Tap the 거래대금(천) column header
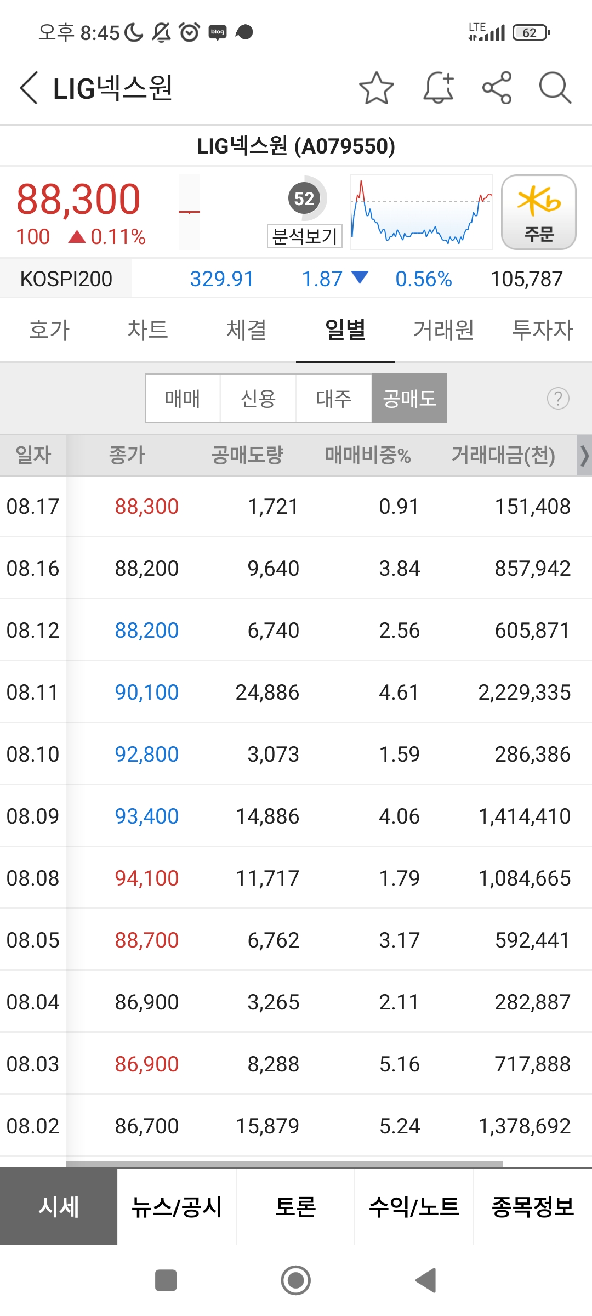The image size is (592, 1316). point(503,455)
